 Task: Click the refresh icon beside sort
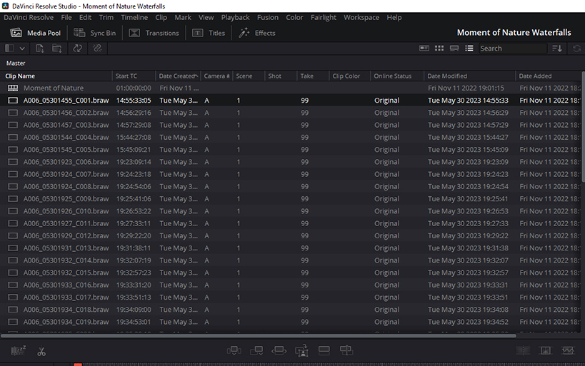click(x=577, y=49)
